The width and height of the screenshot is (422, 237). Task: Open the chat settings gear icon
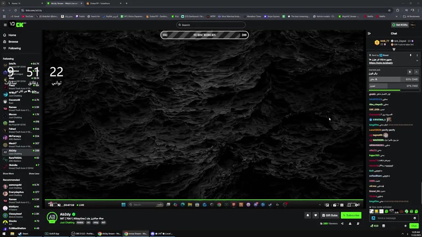tap(406, 226)
